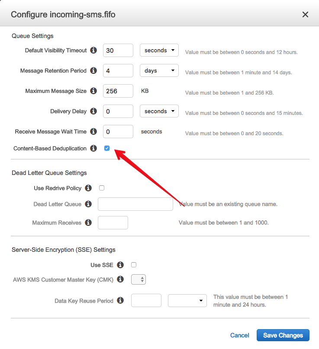Tick the Use SSE checkbox

pyautogui.click(x=134, y=265)
